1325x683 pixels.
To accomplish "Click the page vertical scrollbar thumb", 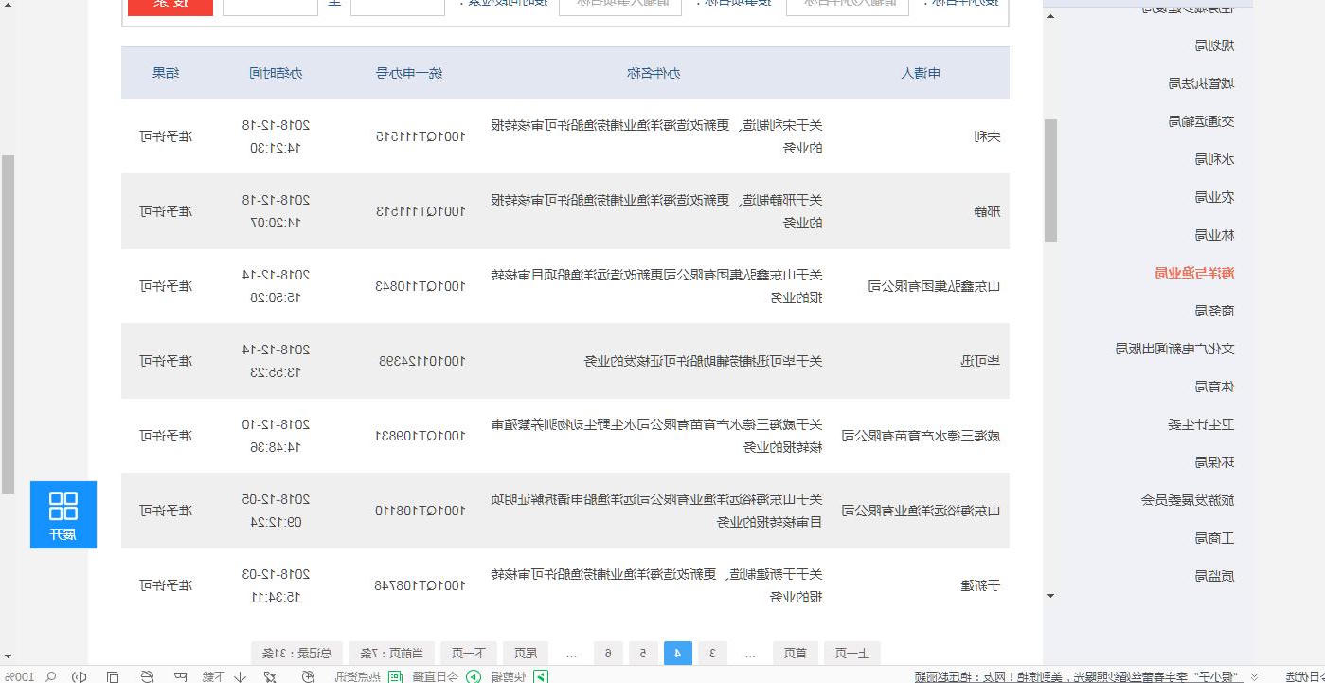I will tap(8, 324).
